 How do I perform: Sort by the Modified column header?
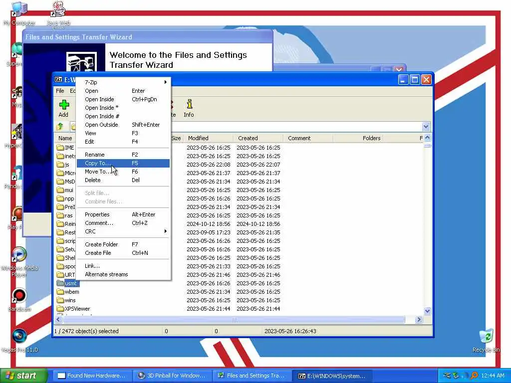click(x=208, y=138)
